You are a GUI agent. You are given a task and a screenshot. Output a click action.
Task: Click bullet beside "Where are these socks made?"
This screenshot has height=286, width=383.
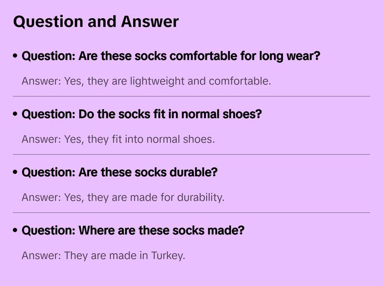pos(16,231)
